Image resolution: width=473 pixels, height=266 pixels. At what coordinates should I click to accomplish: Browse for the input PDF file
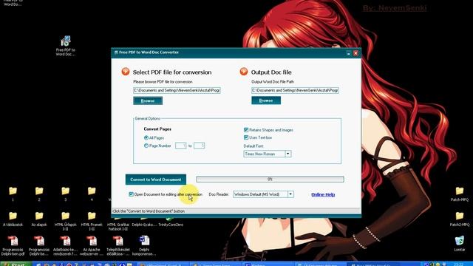tap(148, 100)
